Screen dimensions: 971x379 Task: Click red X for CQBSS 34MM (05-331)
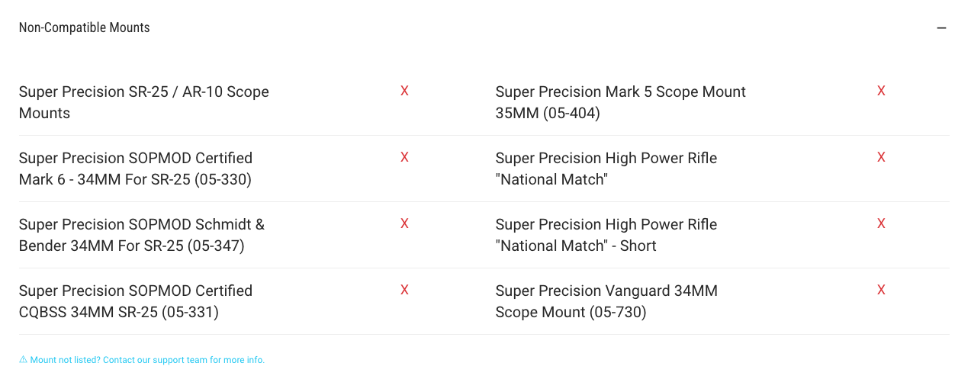(404, 290)
